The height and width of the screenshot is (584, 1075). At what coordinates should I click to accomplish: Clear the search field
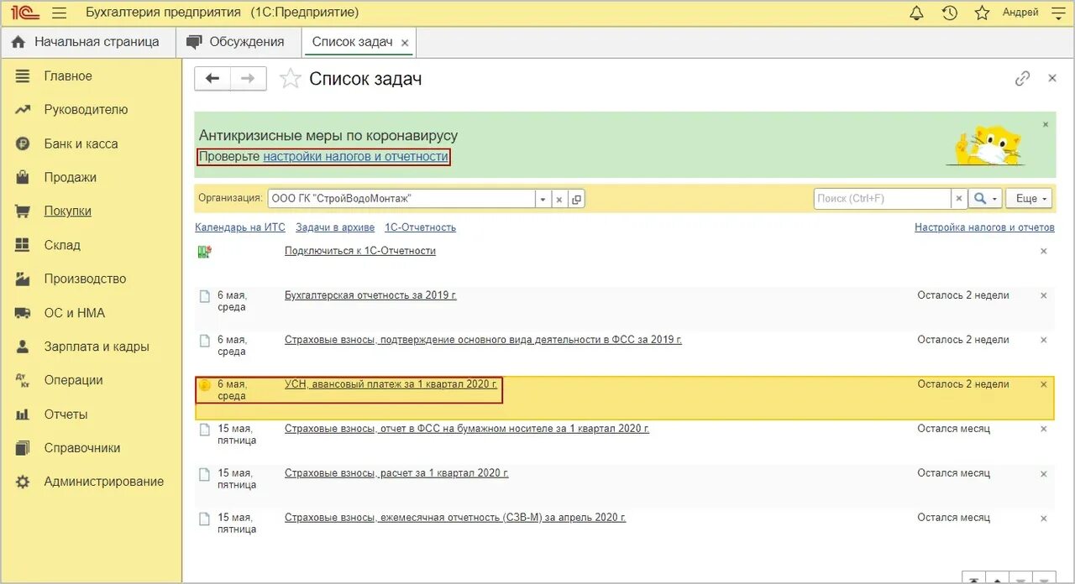pos(958,199)
